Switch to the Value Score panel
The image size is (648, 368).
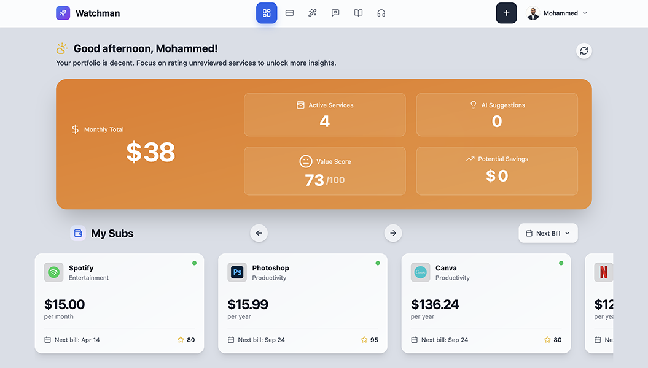click(x=324, y=171)
